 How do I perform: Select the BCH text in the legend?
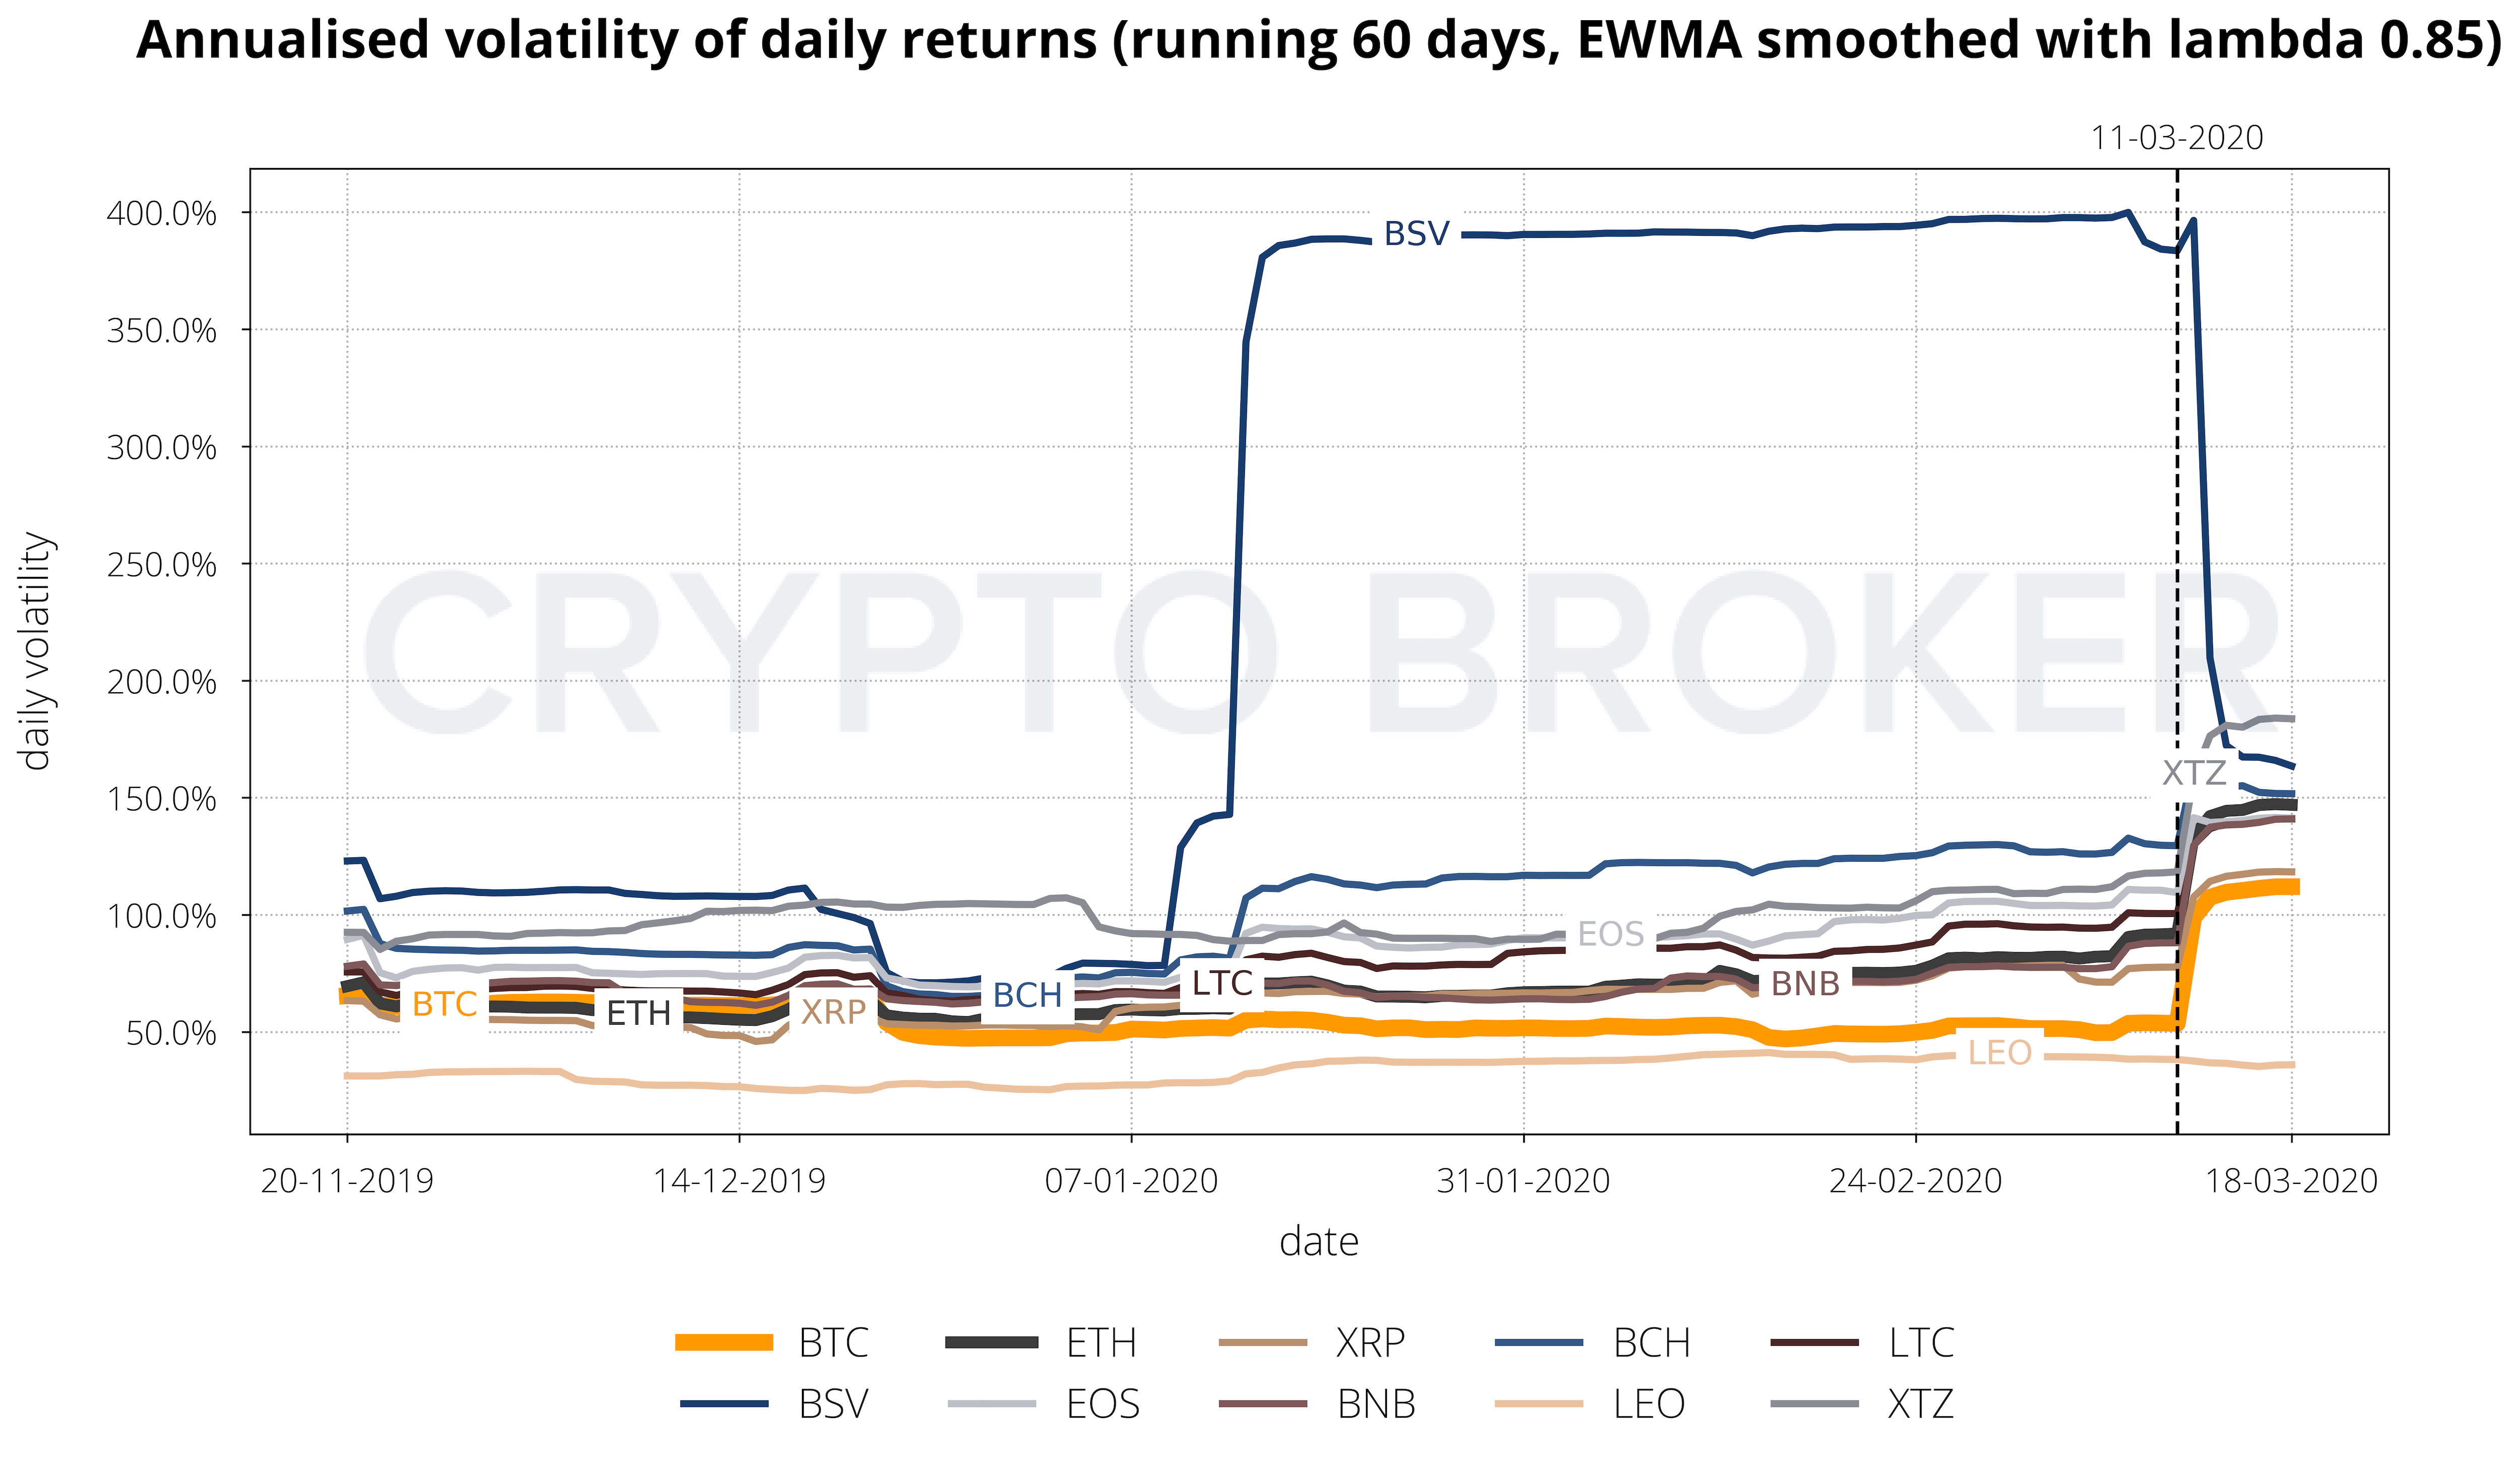pos(1651,1343)
